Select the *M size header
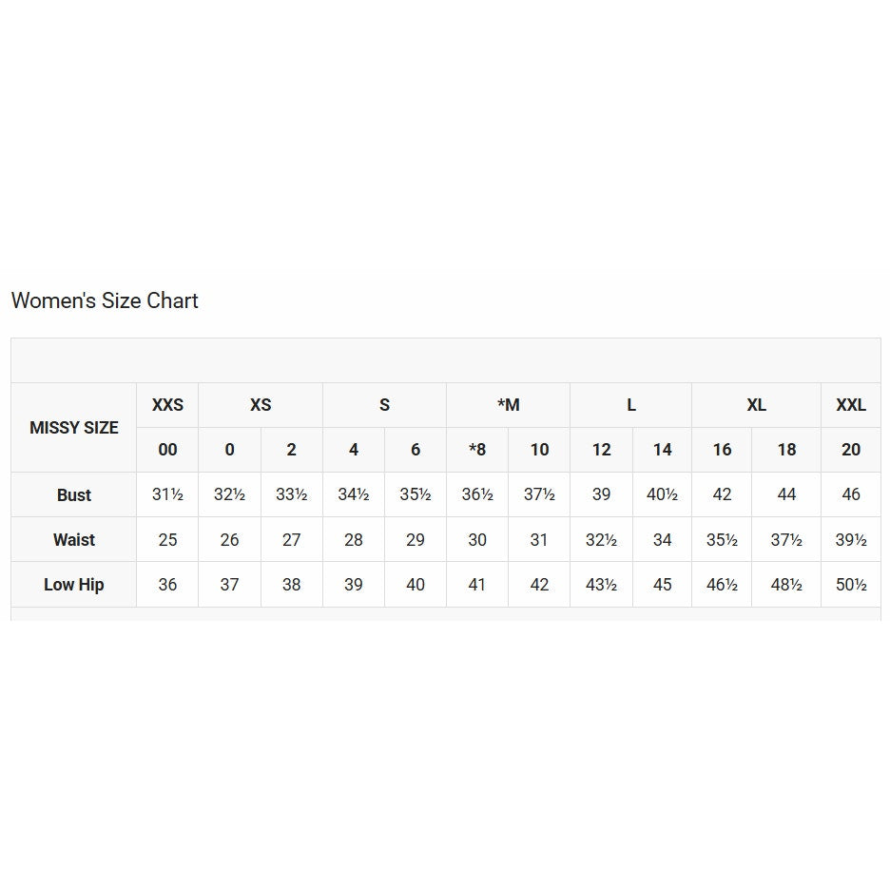This screenshot has height=890, width=890. click(x=509, y=405)
